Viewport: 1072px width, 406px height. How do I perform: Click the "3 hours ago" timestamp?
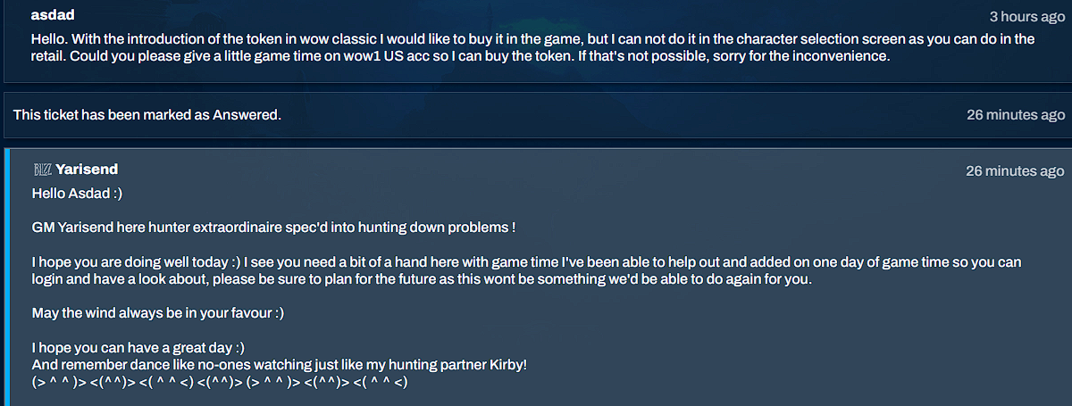[1026, 16]
